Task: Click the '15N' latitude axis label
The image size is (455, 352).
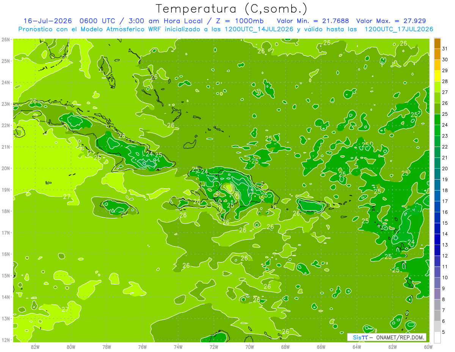Action: (x=5, y=275)
